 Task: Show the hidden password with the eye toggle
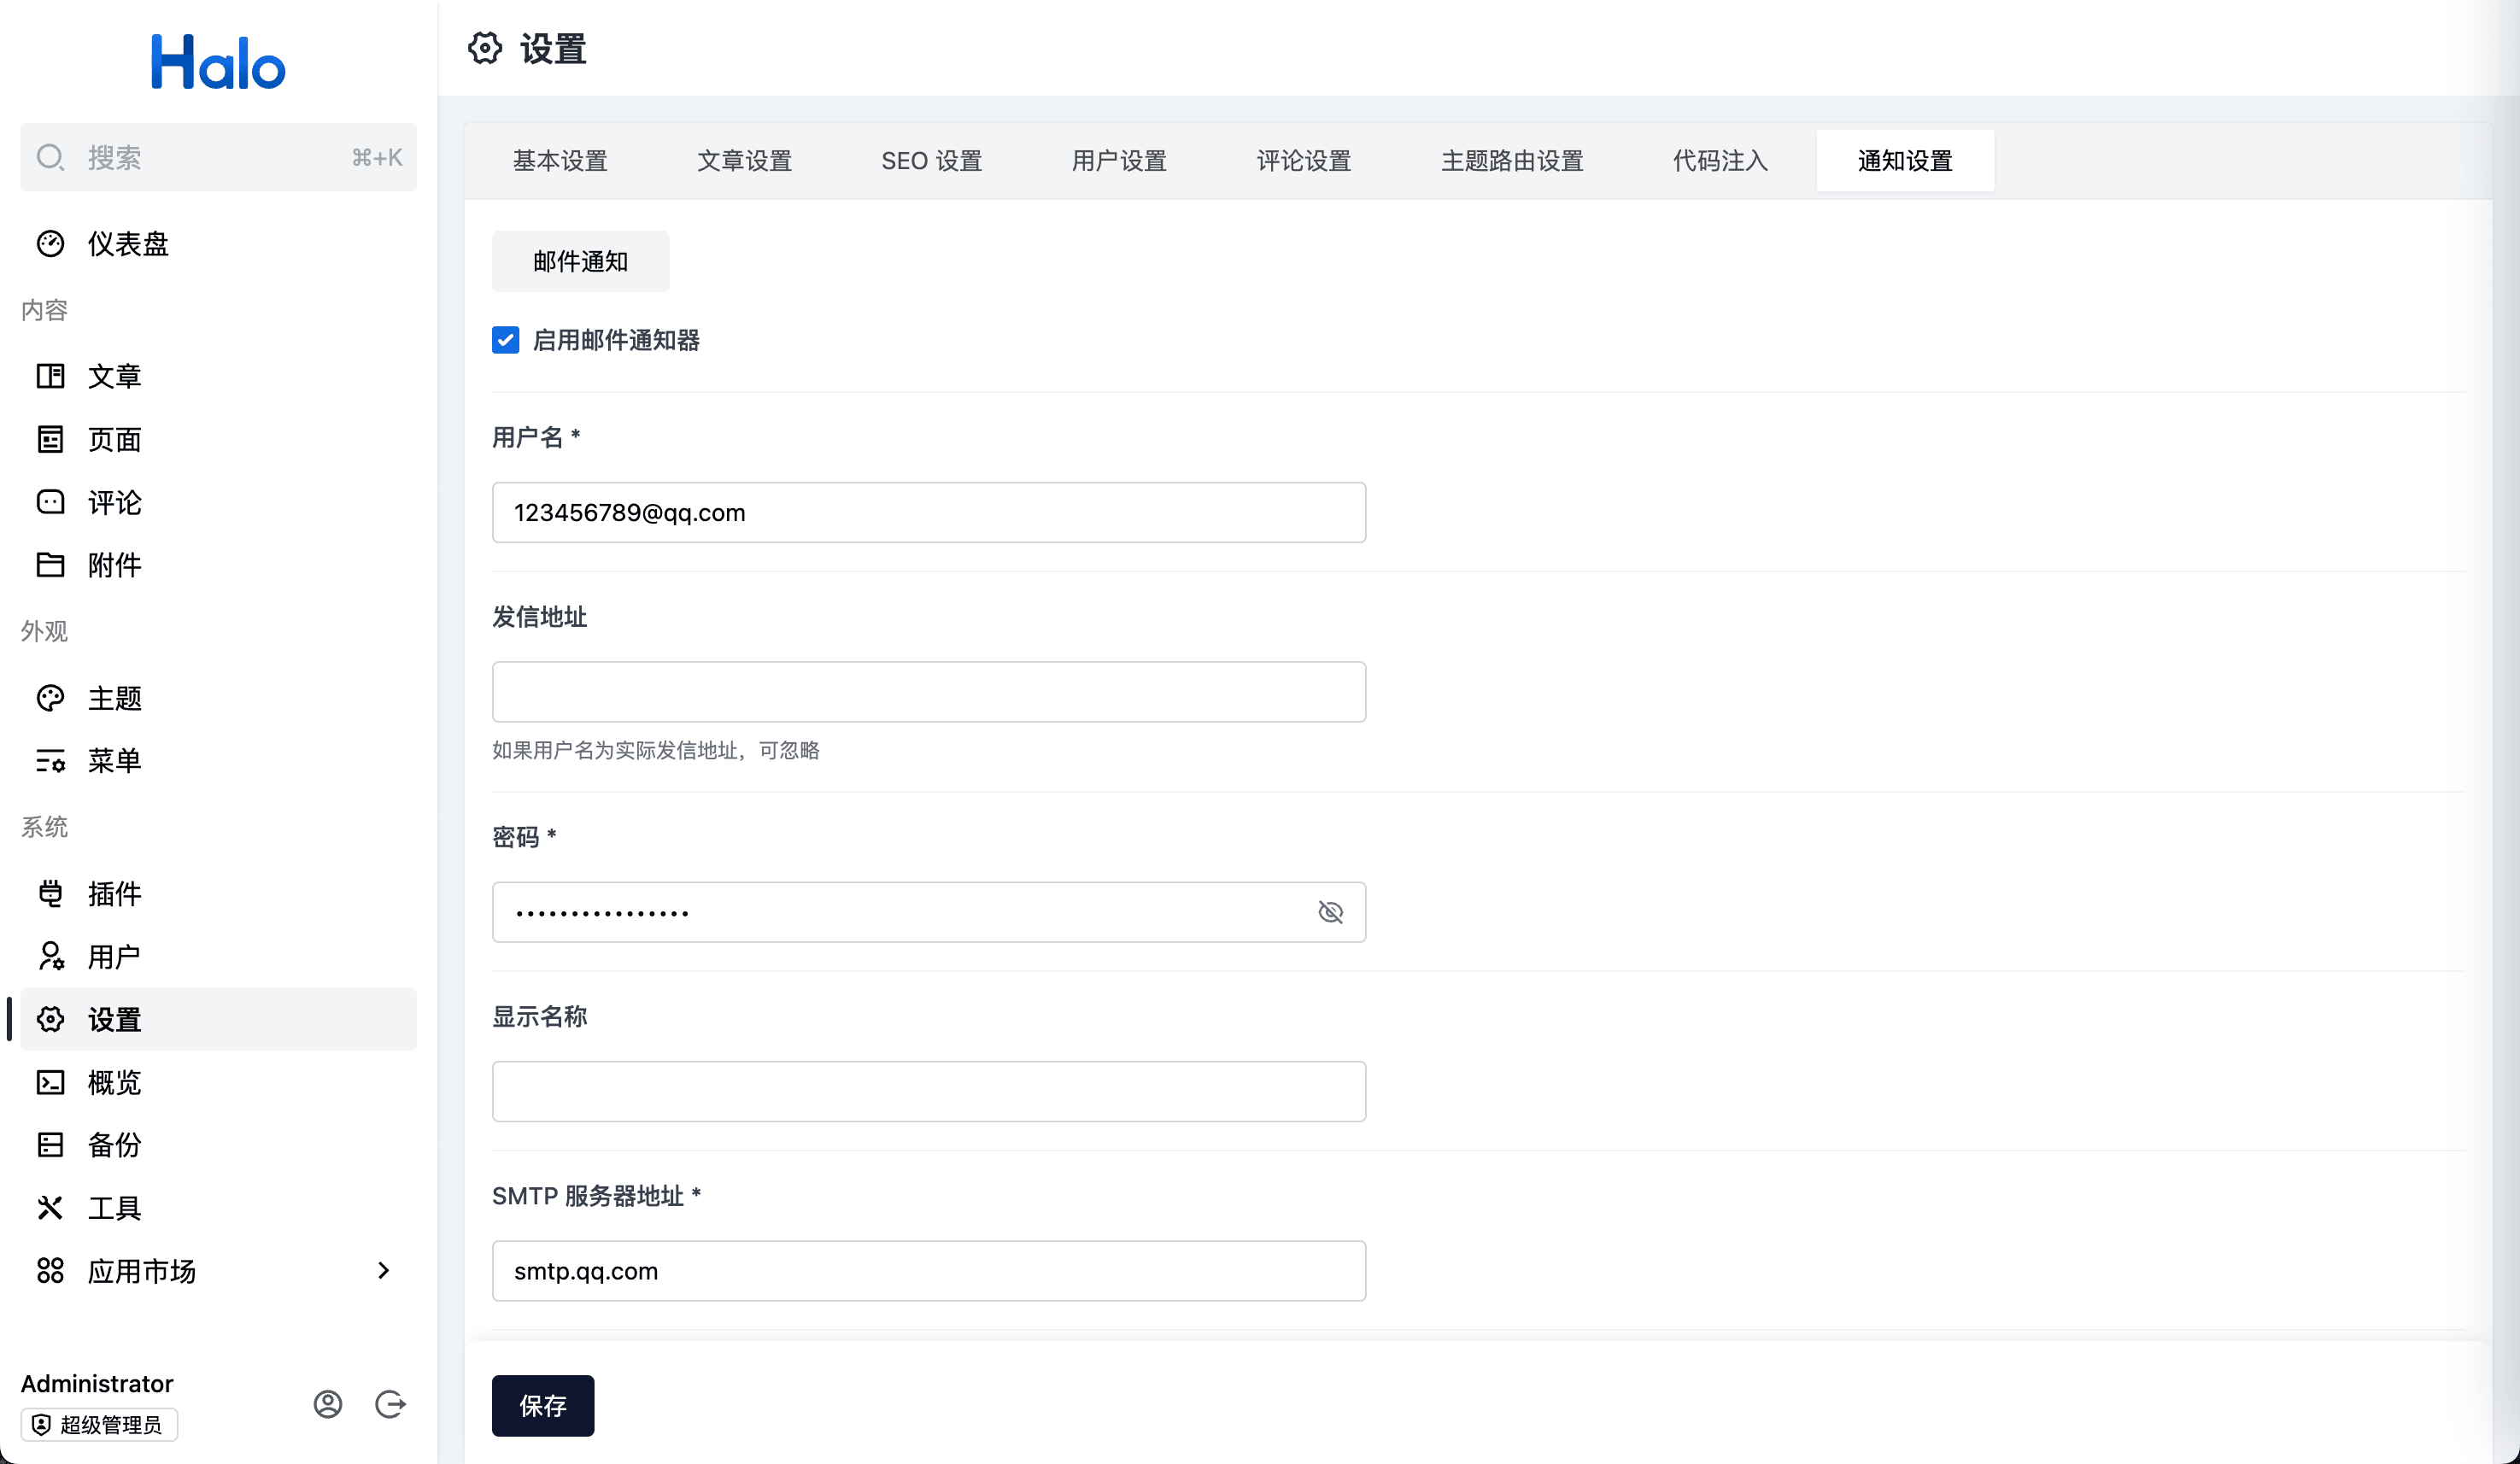point(1331,911)
